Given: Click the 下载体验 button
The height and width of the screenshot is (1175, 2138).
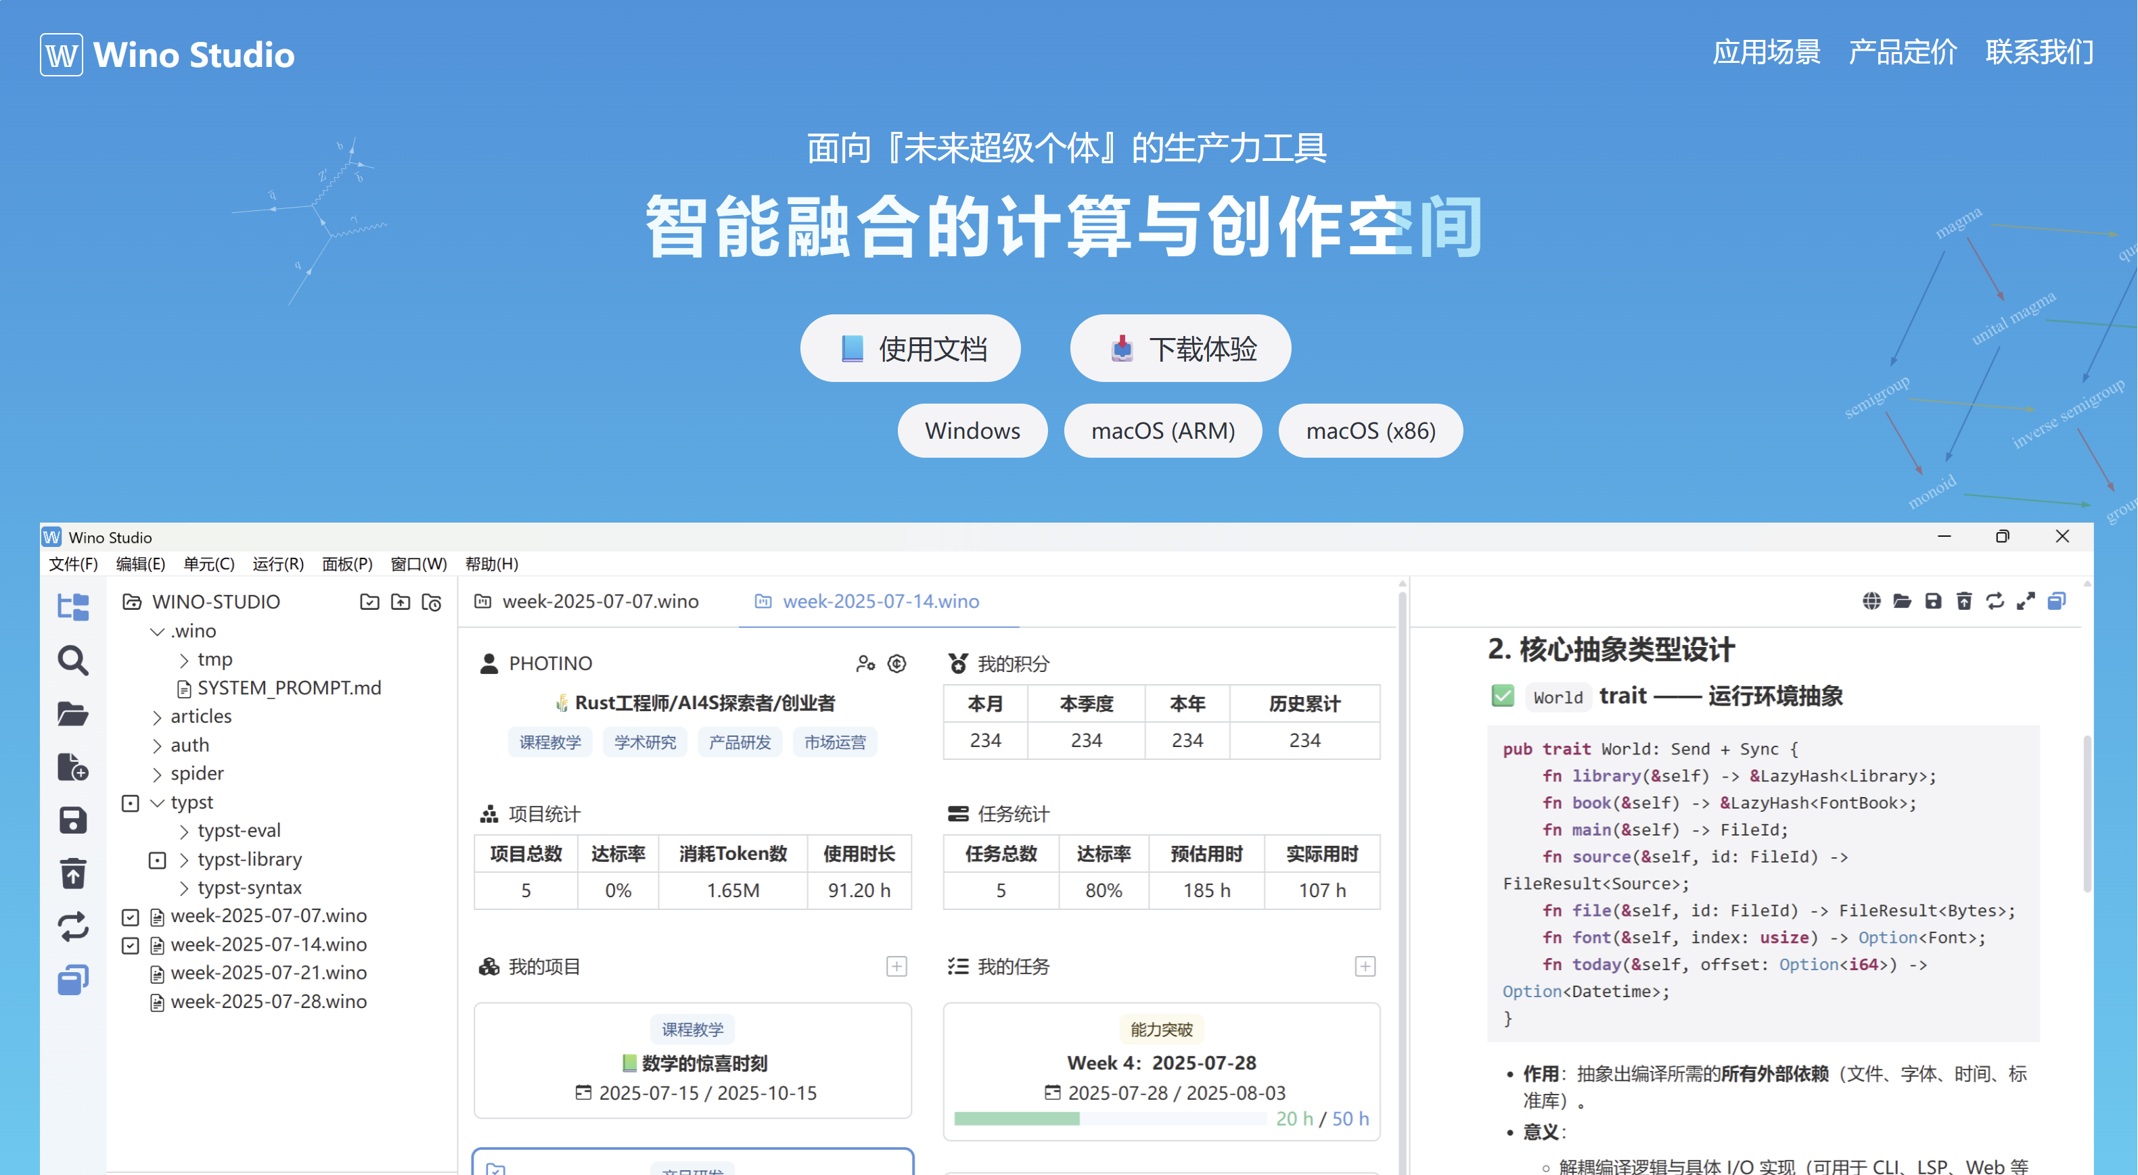Looking at the screenshot, I should tap(1180, 348).
